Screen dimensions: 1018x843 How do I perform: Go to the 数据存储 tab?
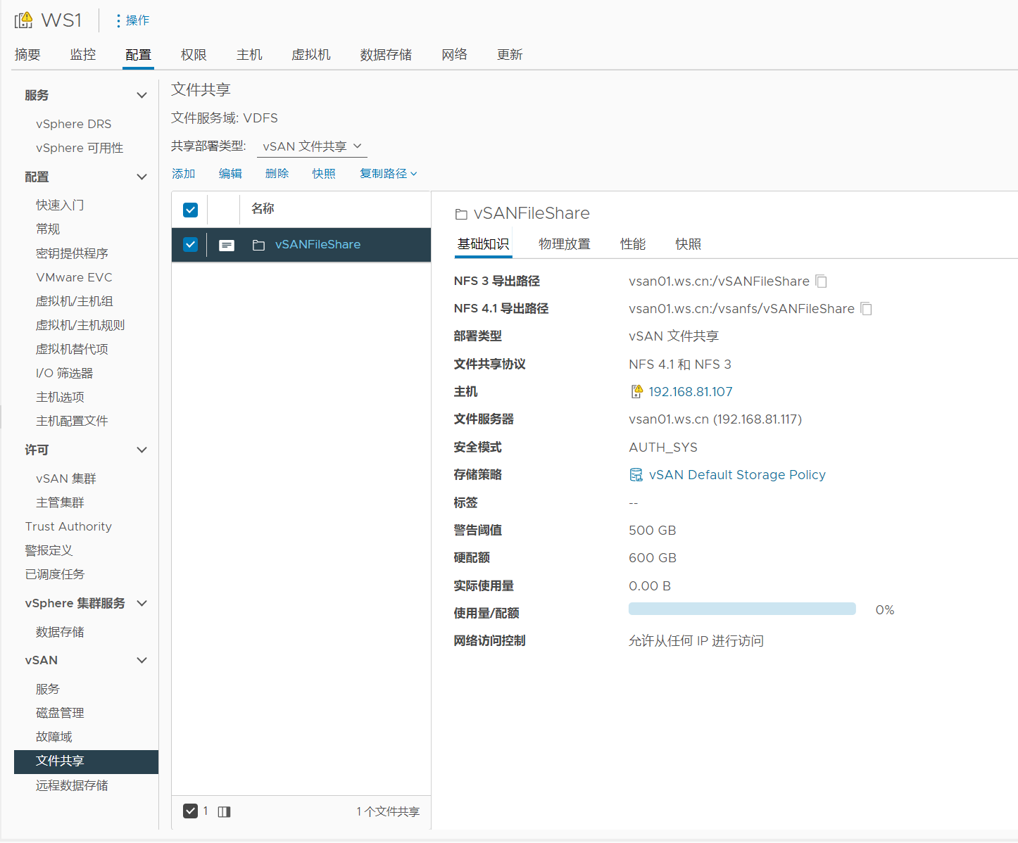(x=386, y=55)
